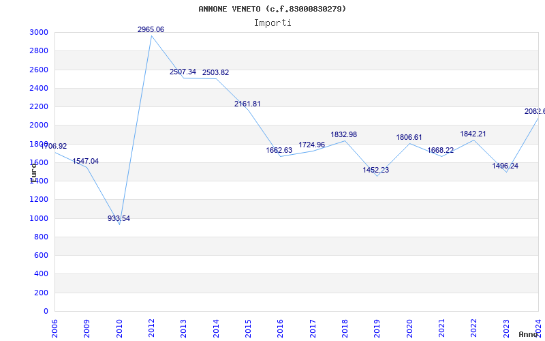The height and width of the screenshot is (341, 545).
Task: Click the 600 y-axis tick label
Action: (43, 255)
